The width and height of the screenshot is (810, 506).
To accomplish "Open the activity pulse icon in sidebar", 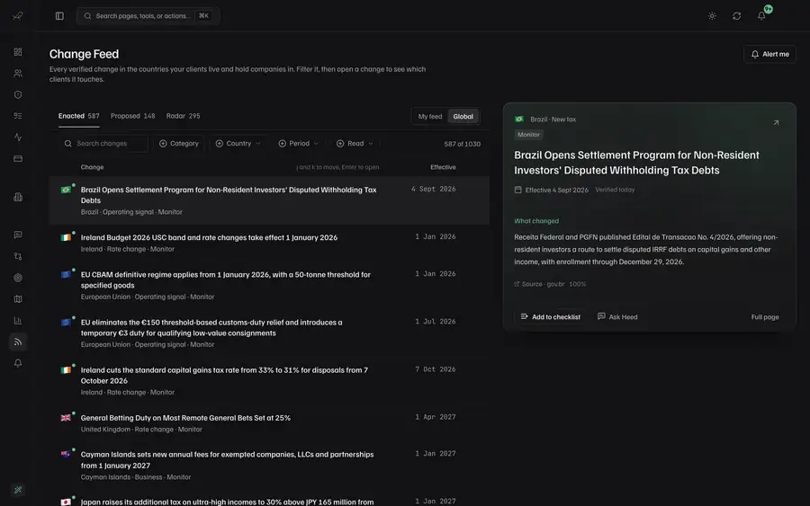I will 18,138.
